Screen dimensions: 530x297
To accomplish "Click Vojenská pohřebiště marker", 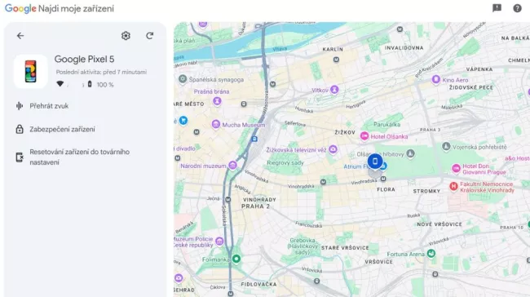I will click(x=446, y=147).
